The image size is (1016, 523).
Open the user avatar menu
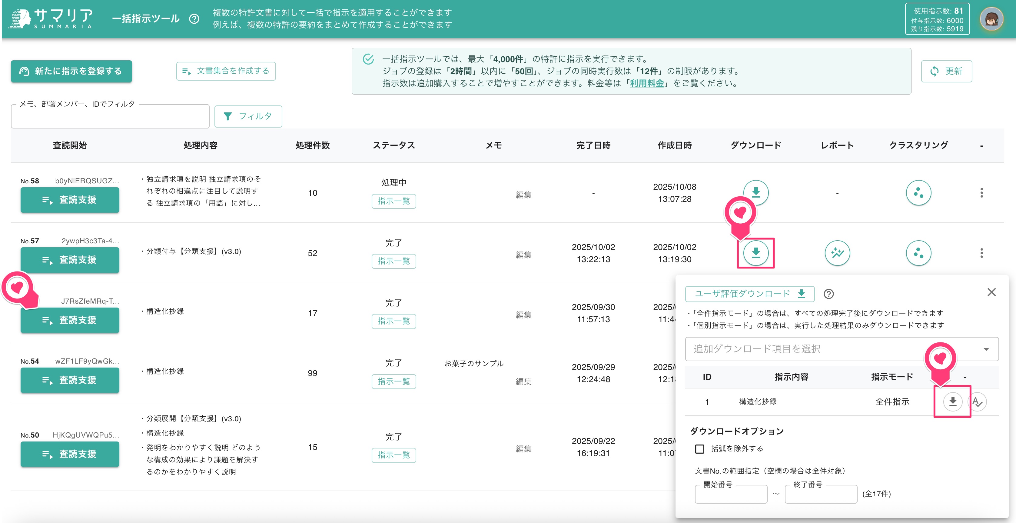[991, 19]
